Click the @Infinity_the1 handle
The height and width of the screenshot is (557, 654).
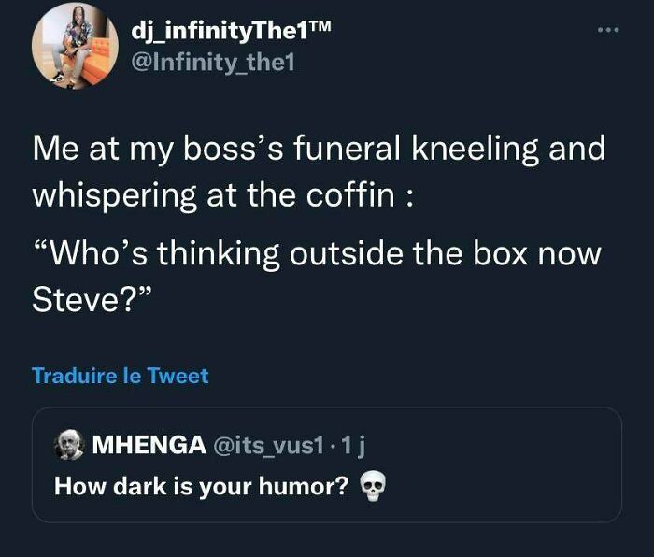(214, 64)
